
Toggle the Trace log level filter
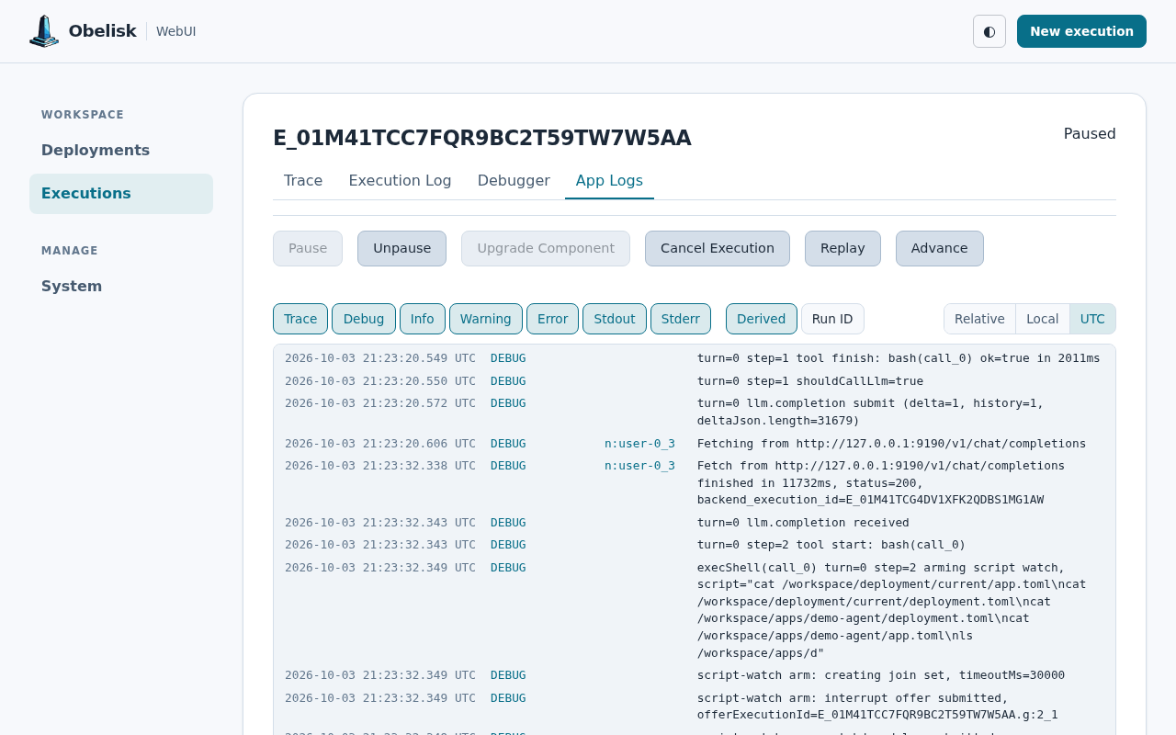[300, 319]
